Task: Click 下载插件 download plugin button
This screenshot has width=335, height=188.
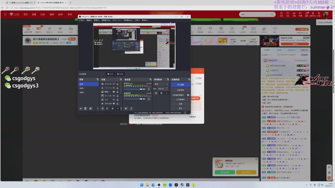Action: pyautogui.click(x=192, y=117)
